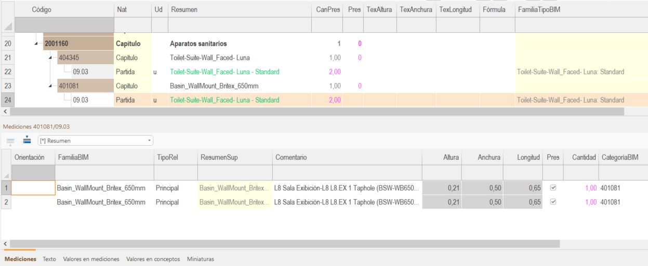Viewport: 648px width, 266px height.
Task: Collapse the 2001160 chapter node
Action: pos(36,44)
